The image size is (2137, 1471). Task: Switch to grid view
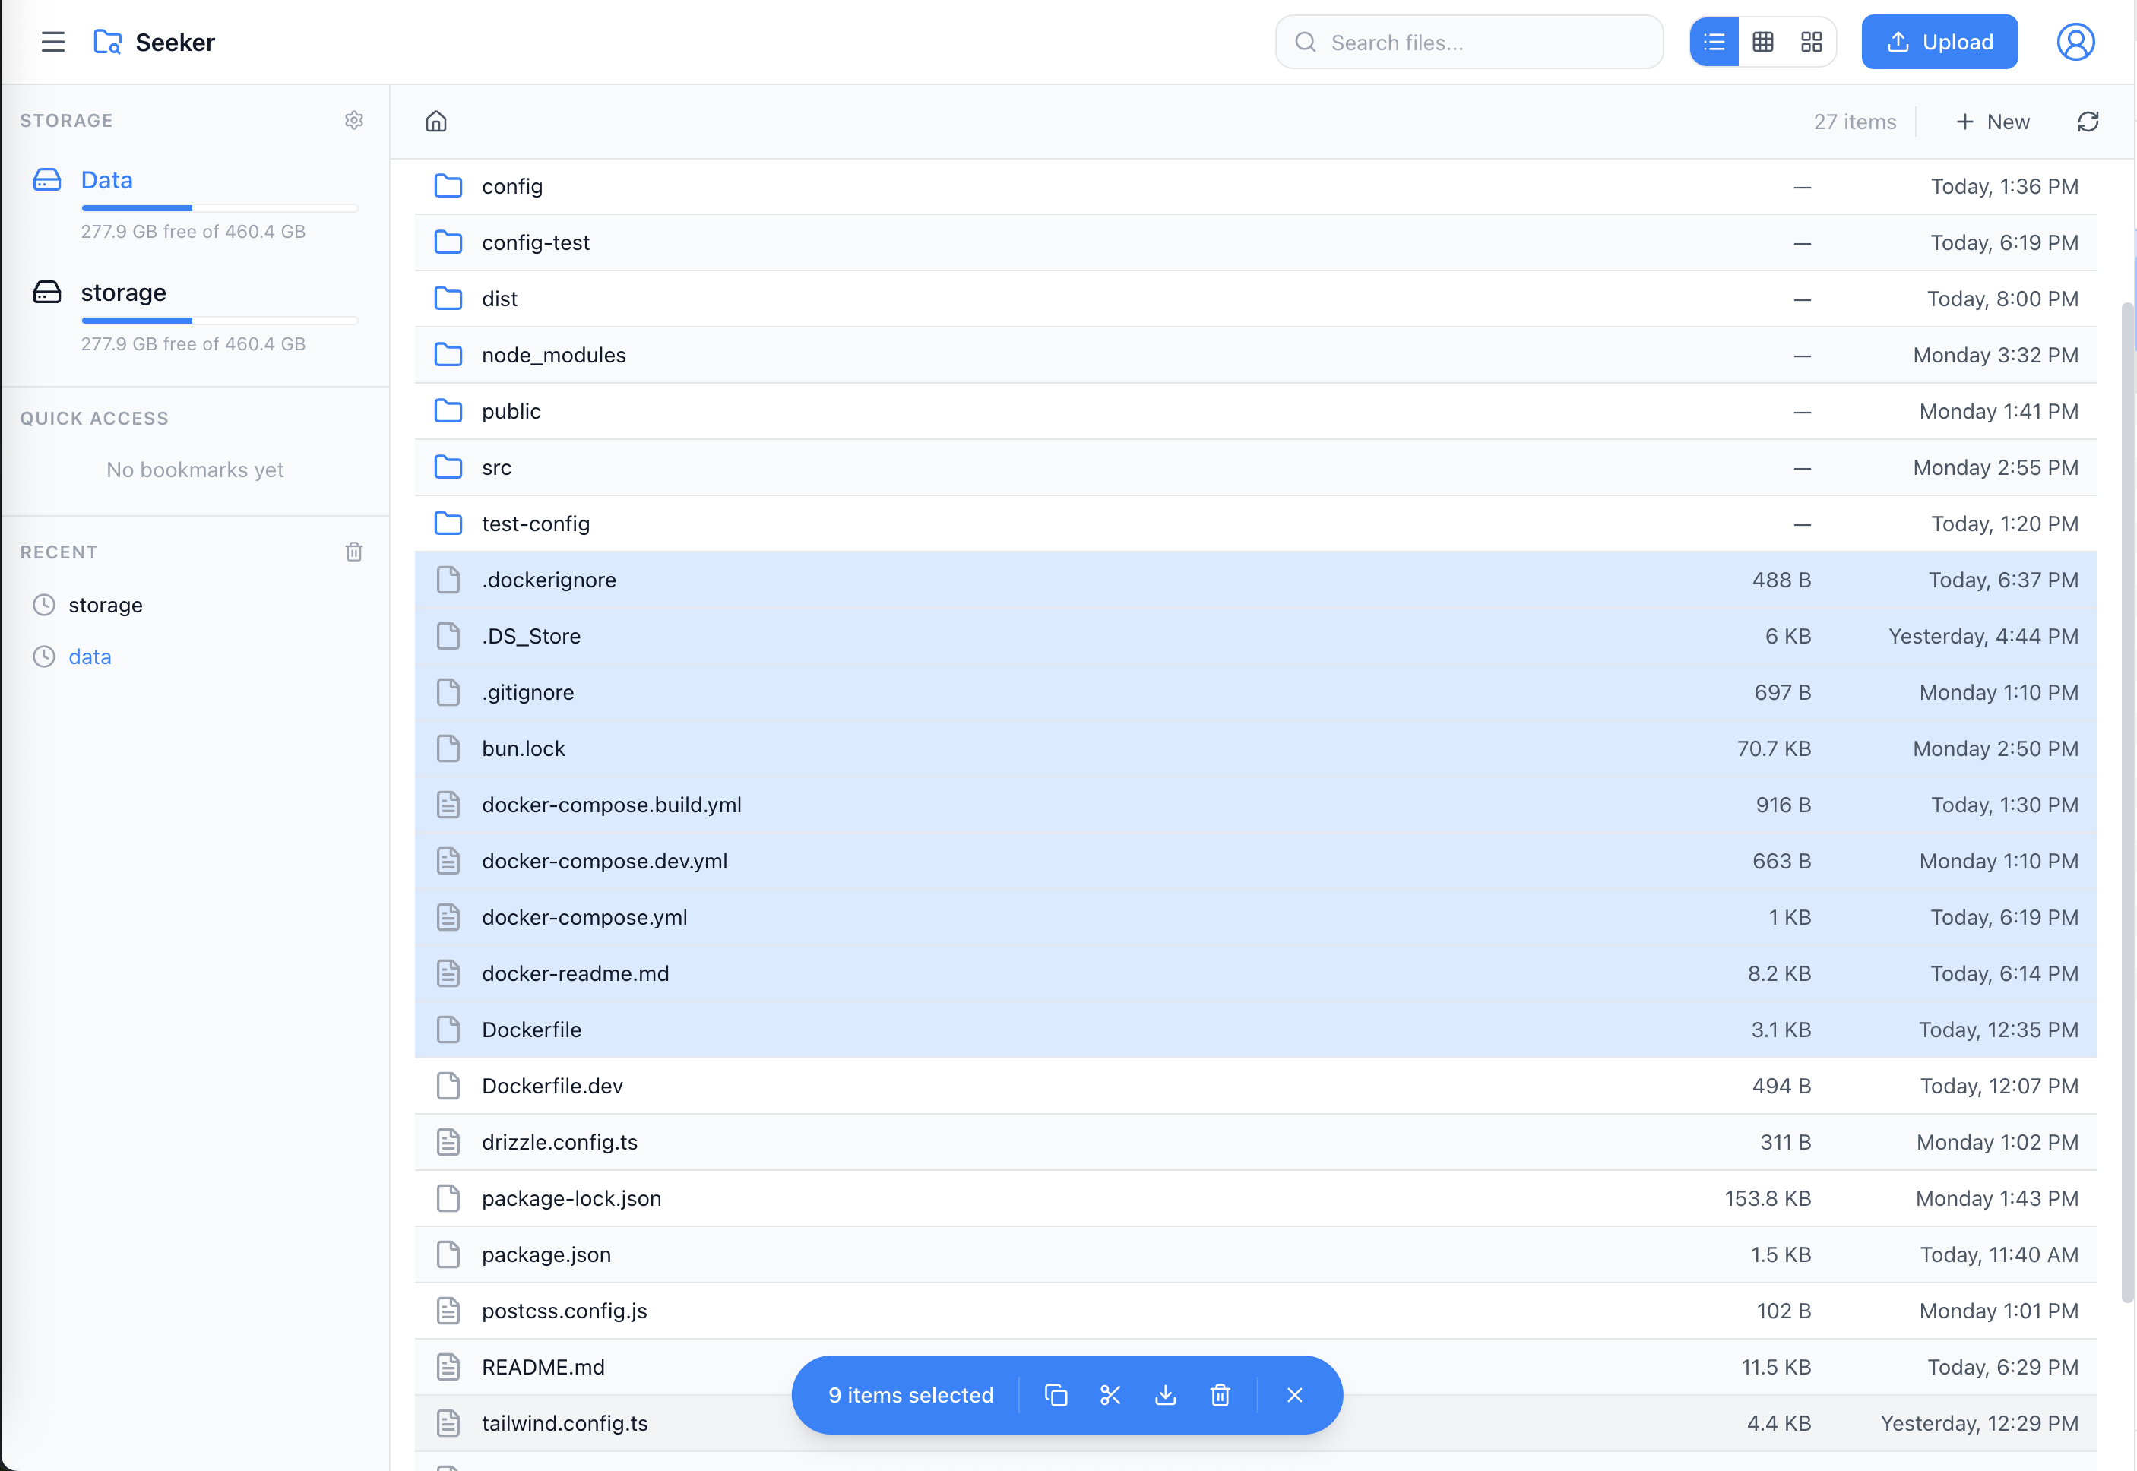point(1812,43)
